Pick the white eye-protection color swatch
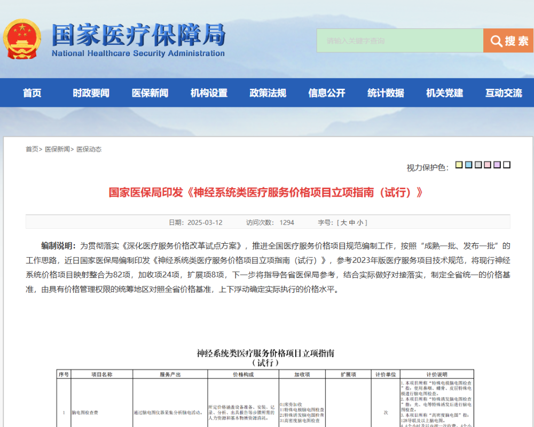Screen dimensions: 534x427 coord(507,165)
